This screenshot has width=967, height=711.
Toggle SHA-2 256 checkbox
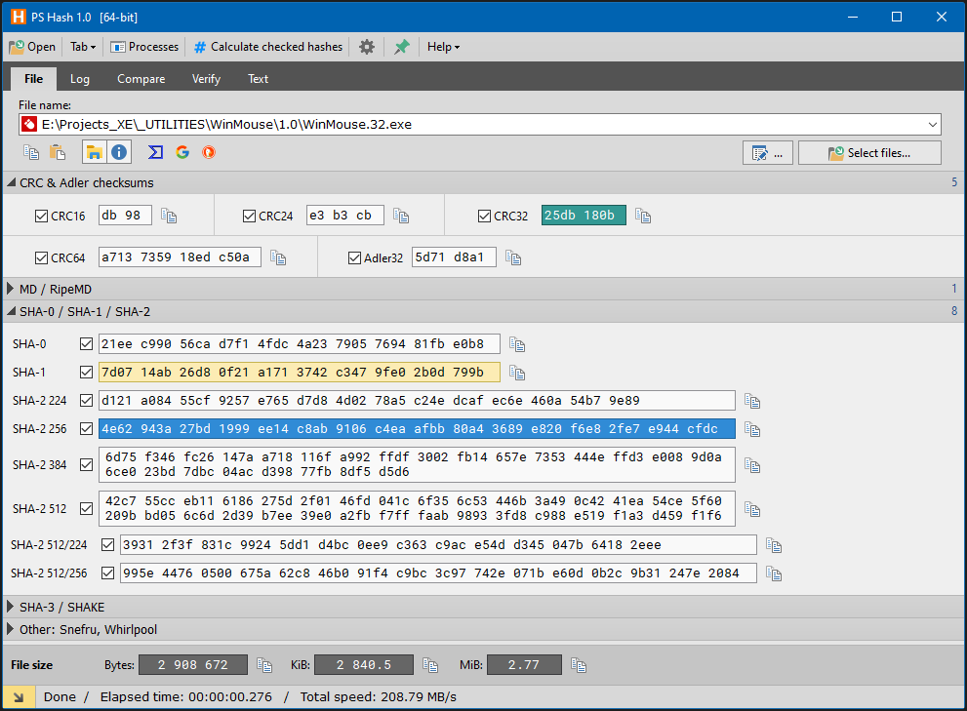point(86,428)
